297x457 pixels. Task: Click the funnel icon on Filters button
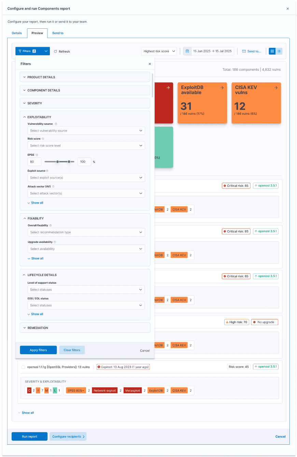[20, 51]
